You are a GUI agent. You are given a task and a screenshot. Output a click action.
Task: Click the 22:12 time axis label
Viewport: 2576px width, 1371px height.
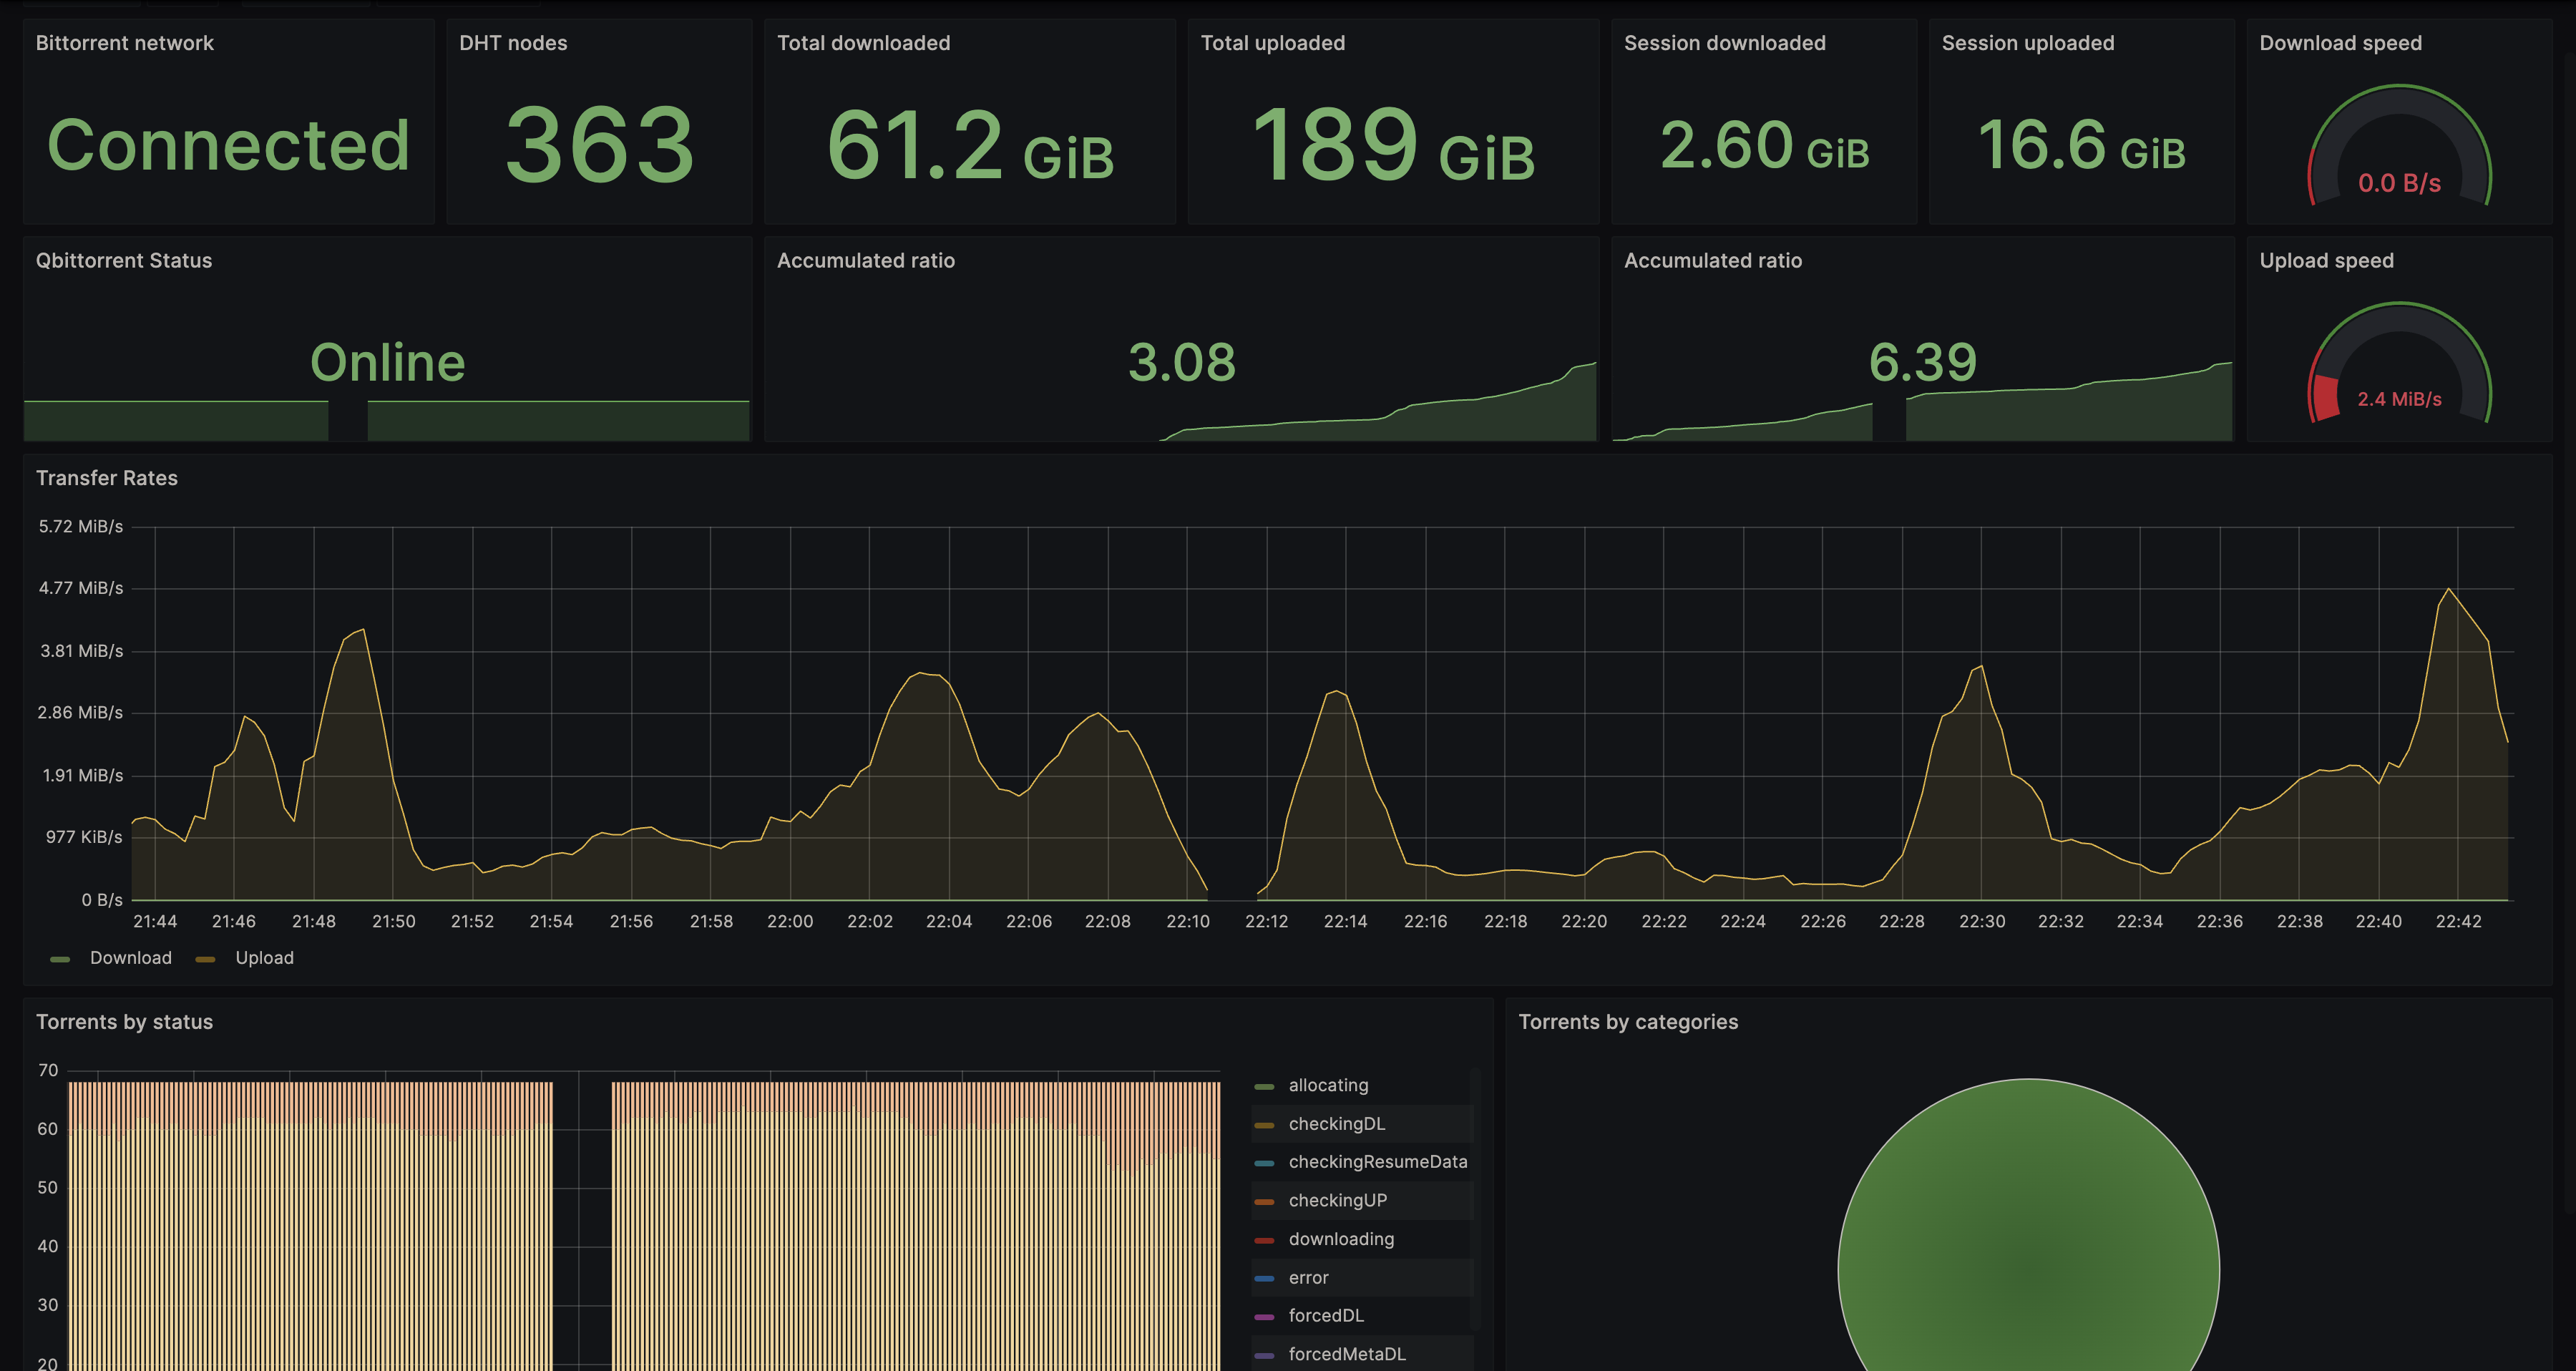(1266, 921)
